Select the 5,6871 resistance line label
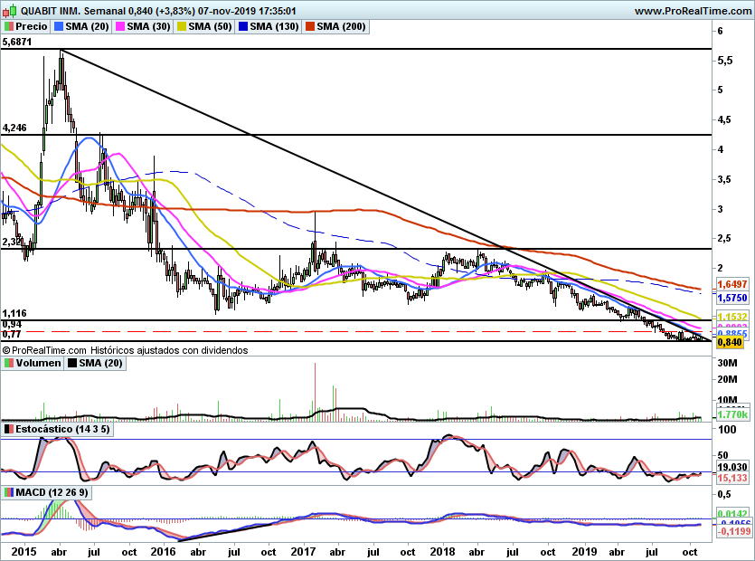This screenshot has height=561, width=755. pos(17,42)
